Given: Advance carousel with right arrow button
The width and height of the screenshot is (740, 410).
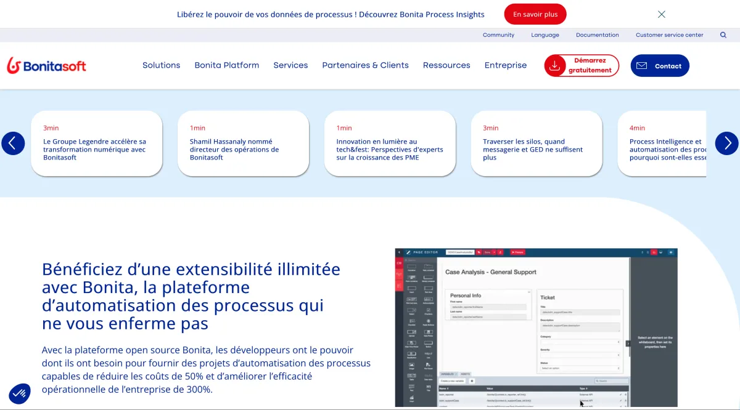Looking at the screenshot, I should (727, 143).
